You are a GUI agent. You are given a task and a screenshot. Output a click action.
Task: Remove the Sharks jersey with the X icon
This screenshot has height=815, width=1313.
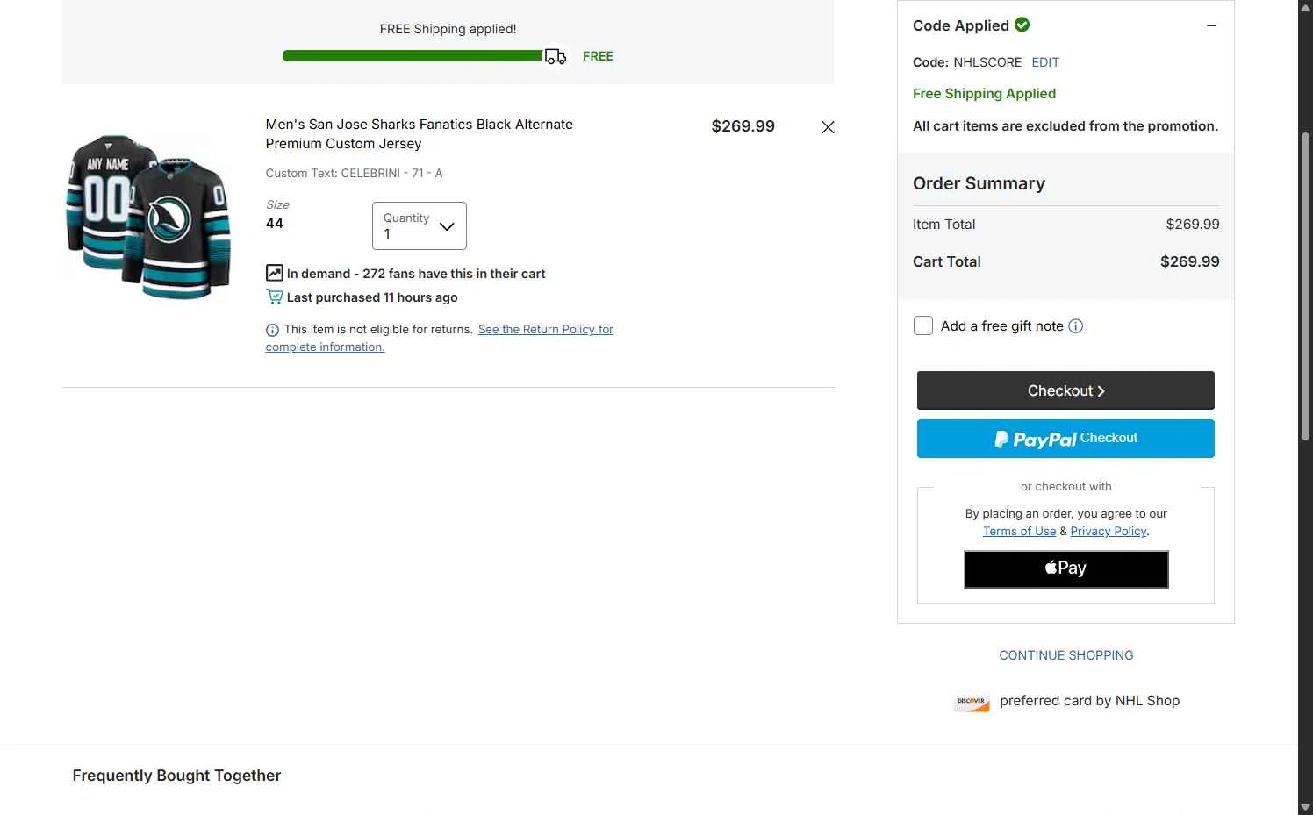(x=828, y=127)
